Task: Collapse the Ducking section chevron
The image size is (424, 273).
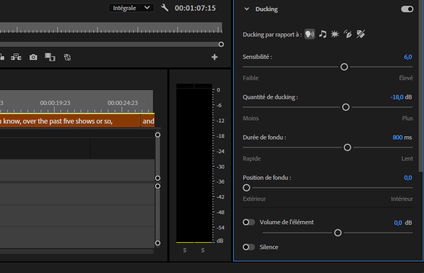Action: (247, 9)
